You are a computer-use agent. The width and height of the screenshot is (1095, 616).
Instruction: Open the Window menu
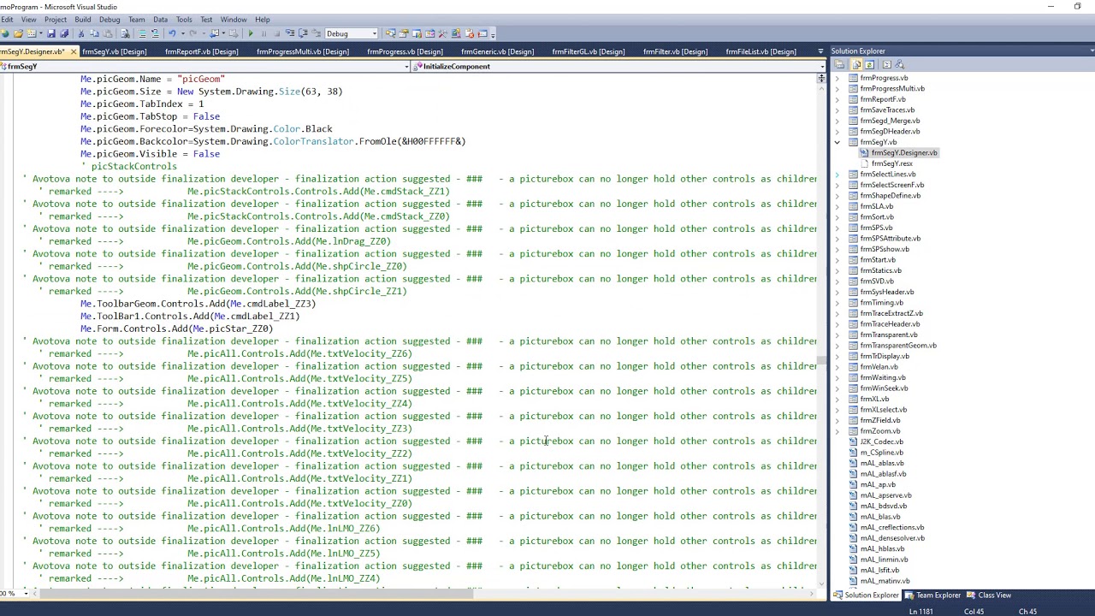[x=234, y=19]
